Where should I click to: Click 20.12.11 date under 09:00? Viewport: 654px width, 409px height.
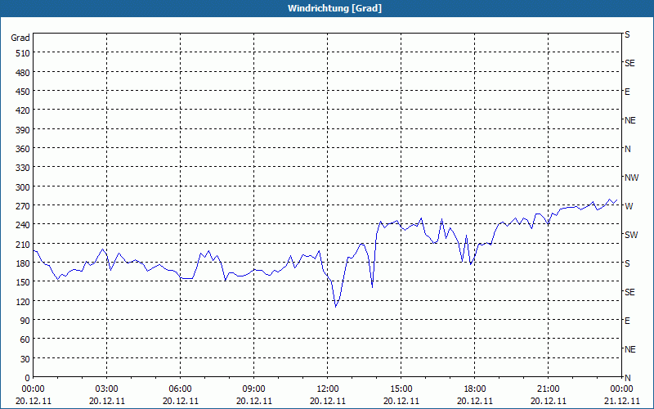[x=253, y=401]
